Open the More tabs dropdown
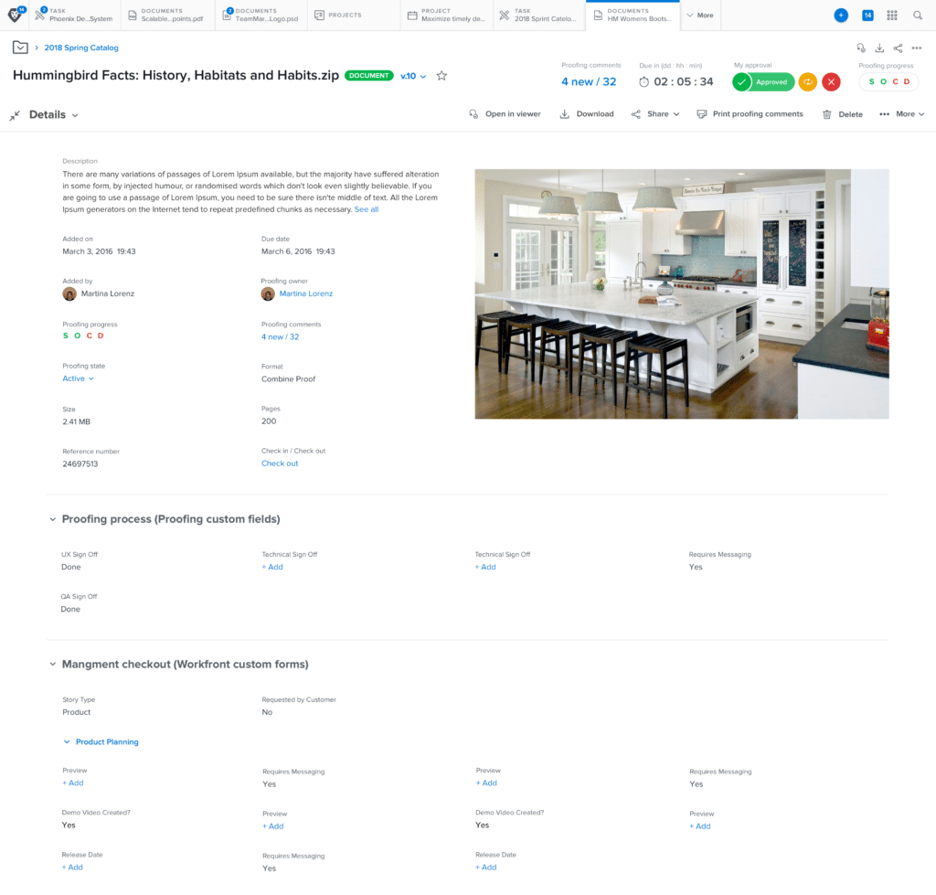This screenshot has height=895, width=936. [x=700, y=15]
